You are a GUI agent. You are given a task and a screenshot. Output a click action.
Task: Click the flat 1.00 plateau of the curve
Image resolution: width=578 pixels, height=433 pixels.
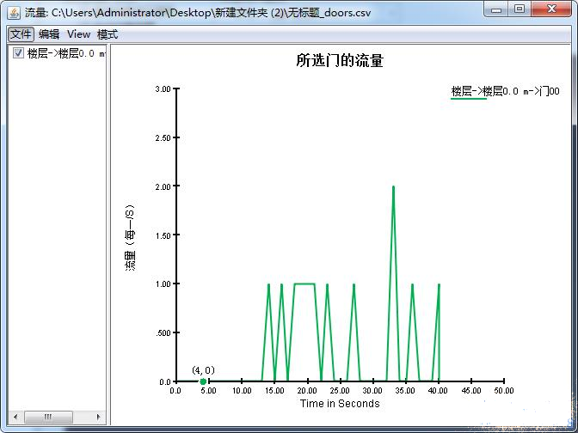[304, 284]
